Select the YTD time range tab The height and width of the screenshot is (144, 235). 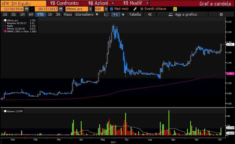(x=40, y=14)
